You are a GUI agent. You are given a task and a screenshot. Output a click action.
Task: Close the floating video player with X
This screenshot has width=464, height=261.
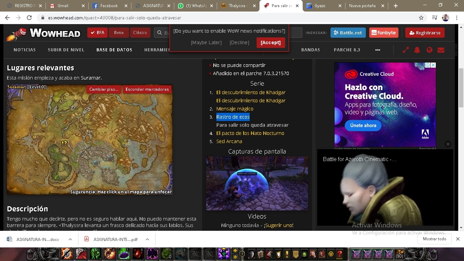pyautogui.click(x=448, y=144)
